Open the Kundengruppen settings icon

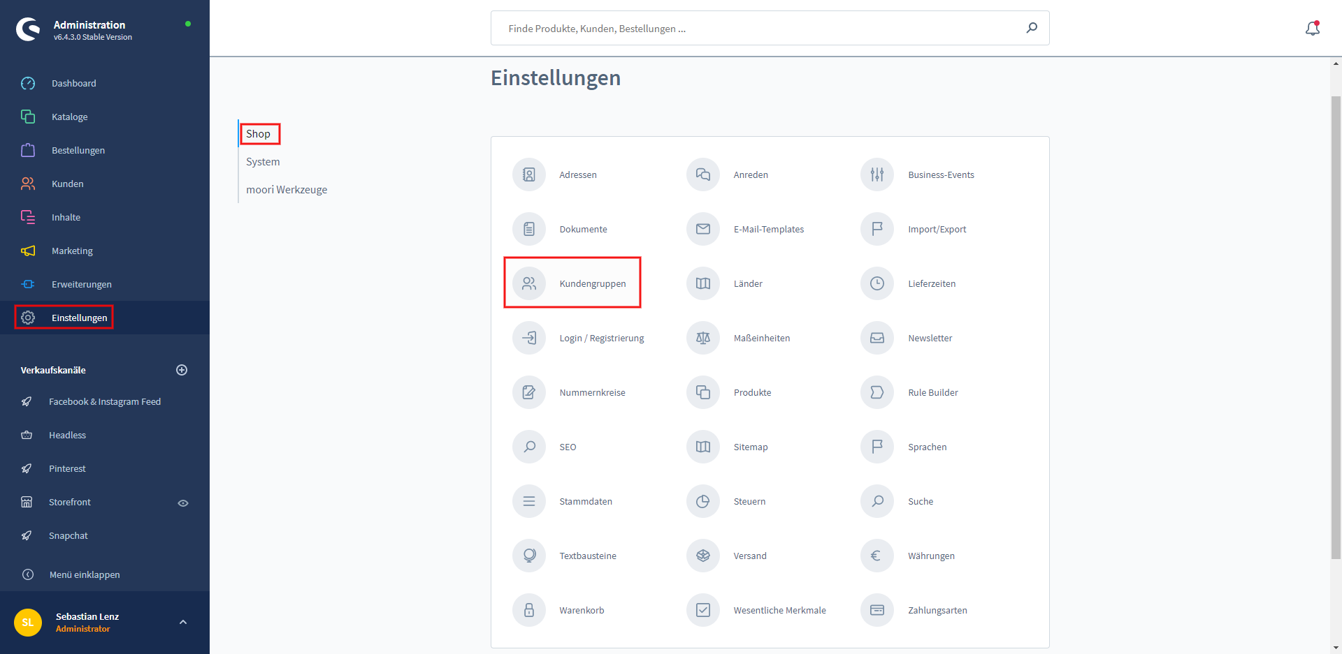point(529,283)
